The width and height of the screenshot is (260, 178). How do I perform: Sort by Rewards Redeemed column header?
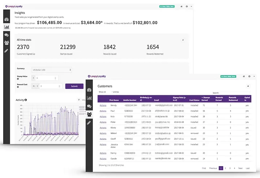coord(233,99)
